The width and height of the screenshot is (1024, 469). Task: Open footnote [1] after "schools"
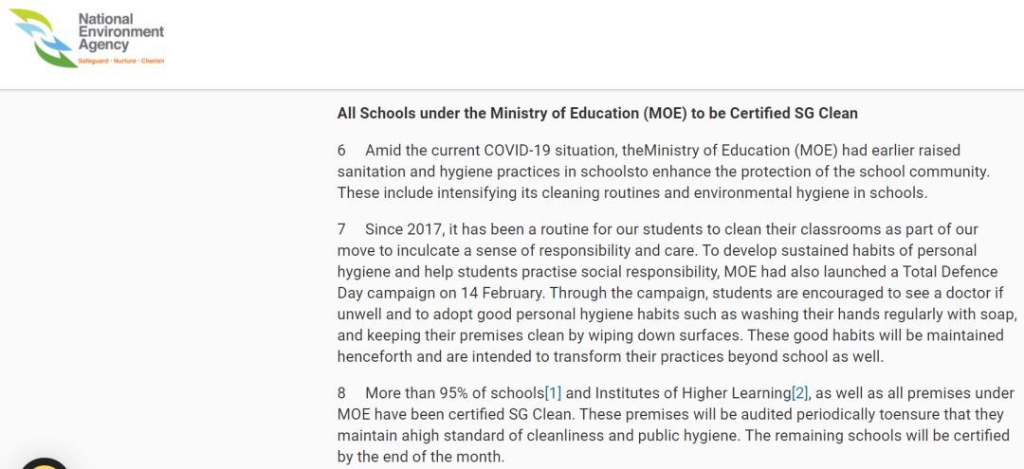[553, 393]
